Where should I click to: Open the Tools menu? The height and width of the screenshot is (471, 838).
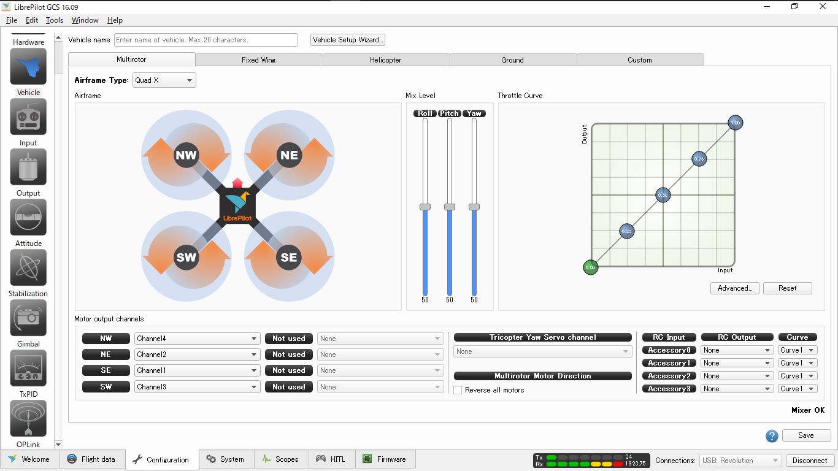click(55, 20)
